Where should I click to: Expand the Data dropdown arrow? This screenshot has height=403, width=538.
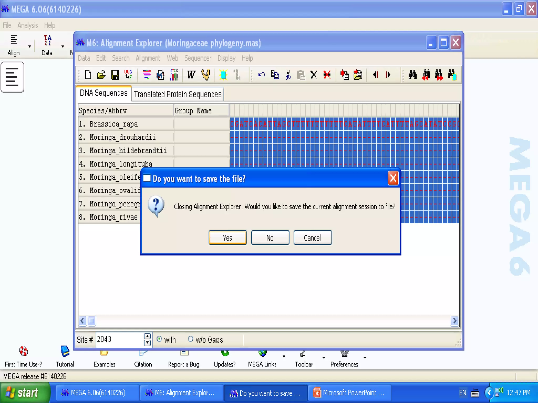tap(63, 46)
